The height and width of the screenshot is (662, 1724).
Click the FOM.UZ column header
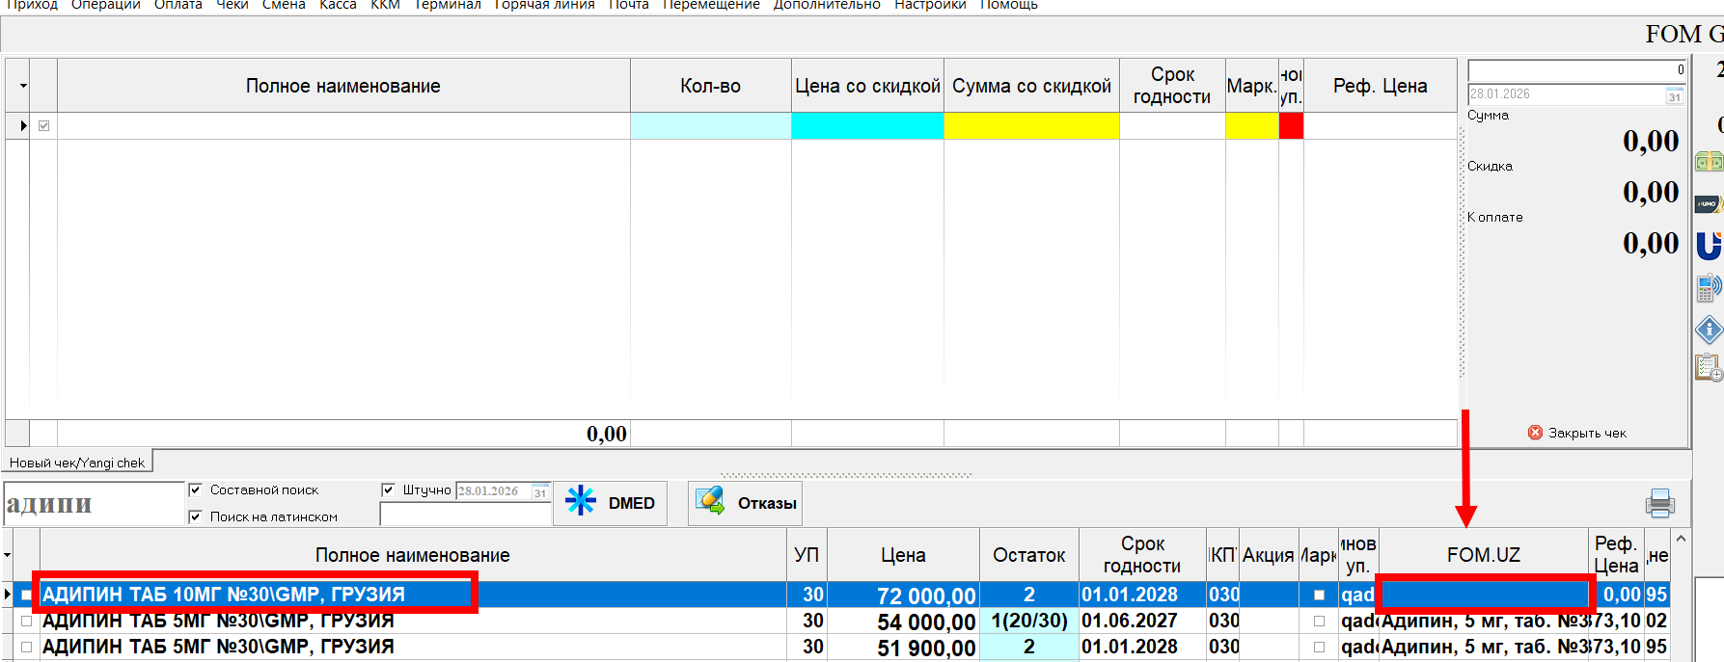click(x=1484, y=555)
